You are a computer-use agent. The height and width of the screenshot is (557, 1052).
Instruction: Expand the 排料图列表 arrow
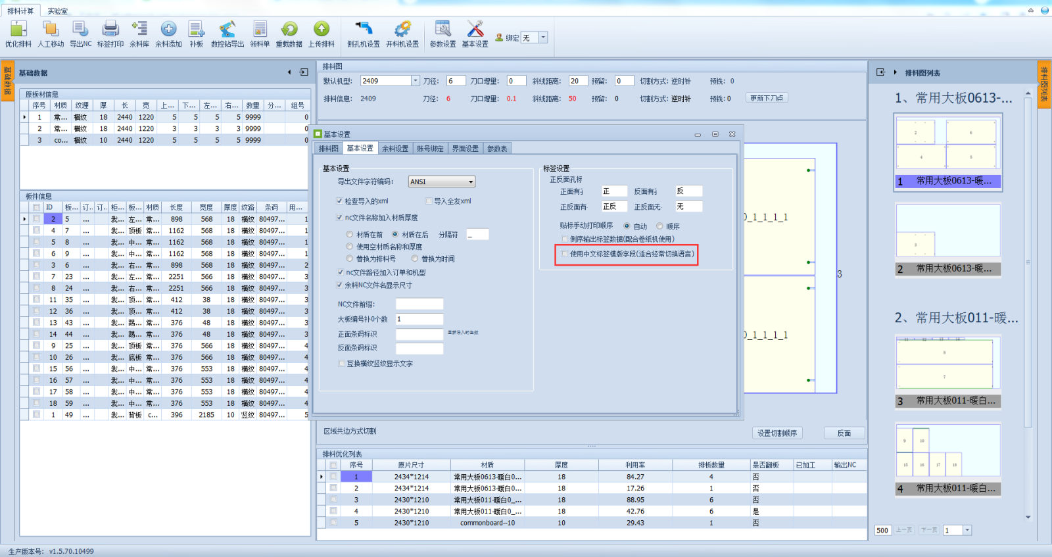[895, 72]
